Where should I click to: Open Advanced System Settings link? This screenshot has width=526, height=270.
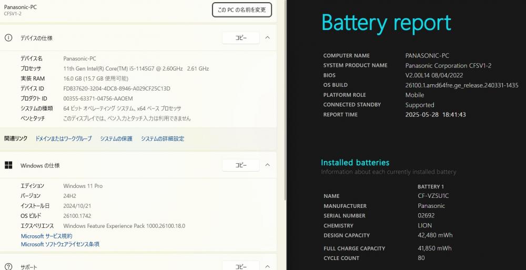(163, 138)
